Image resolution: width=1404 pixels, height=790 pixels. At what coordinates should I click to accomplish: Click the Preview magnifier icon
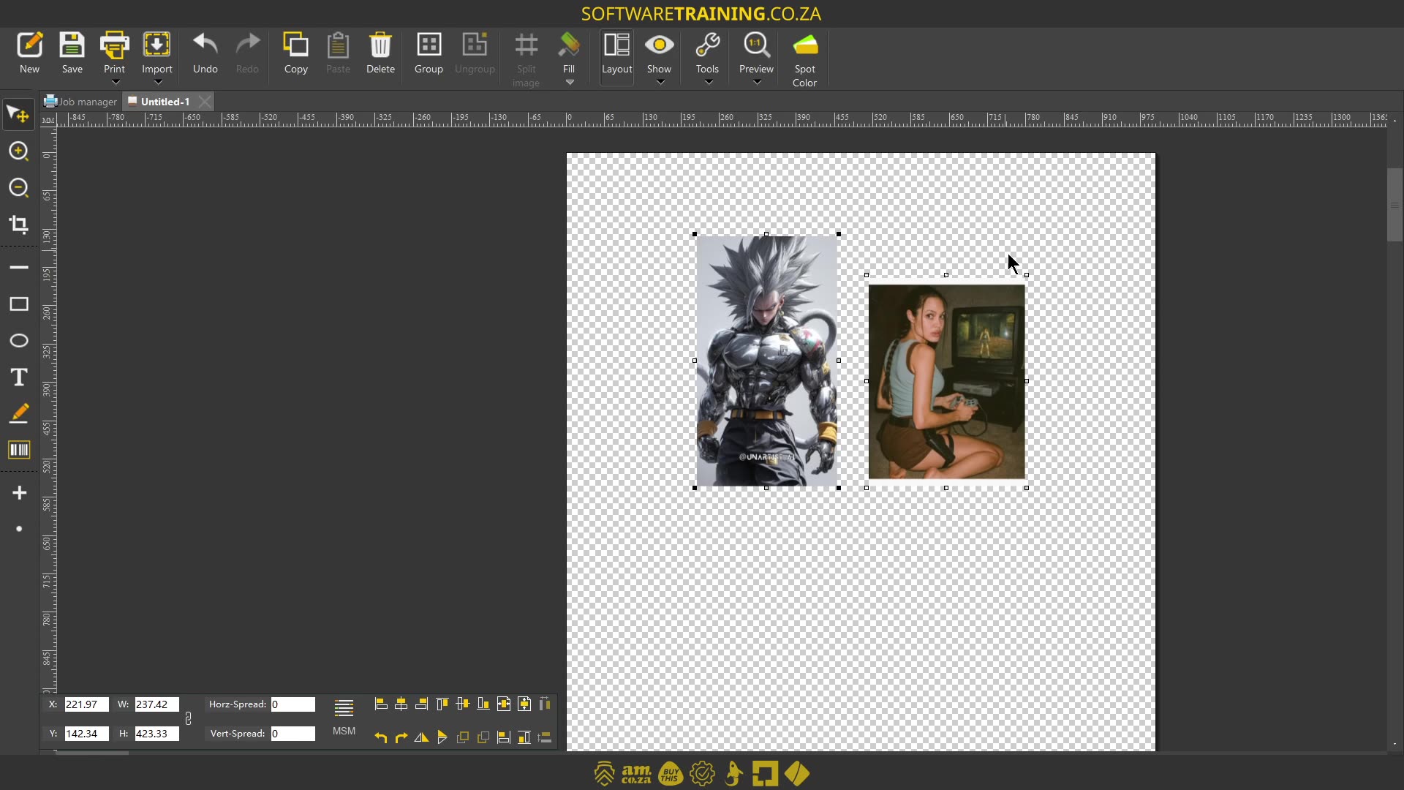(756, 45)
